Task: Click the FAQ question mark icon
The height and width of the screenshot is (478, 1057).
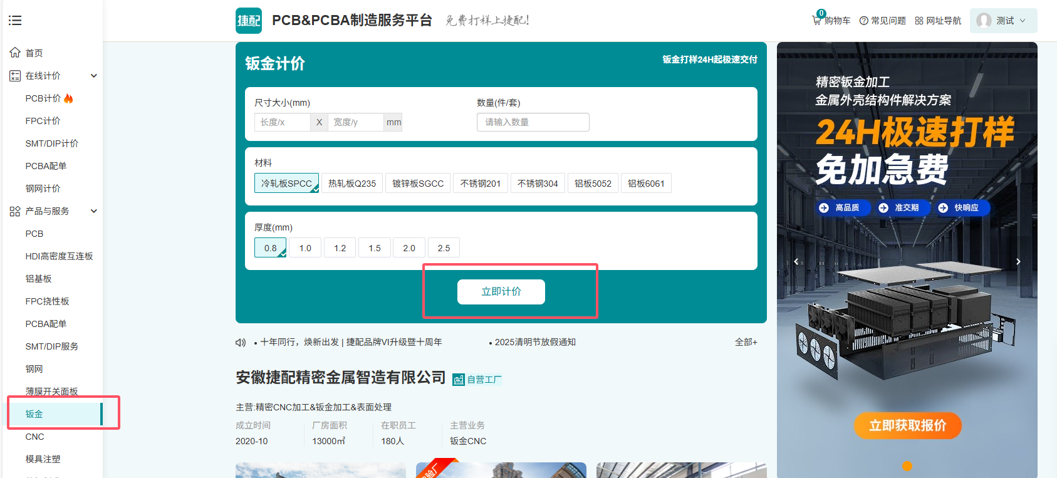Action: [863, 21]
